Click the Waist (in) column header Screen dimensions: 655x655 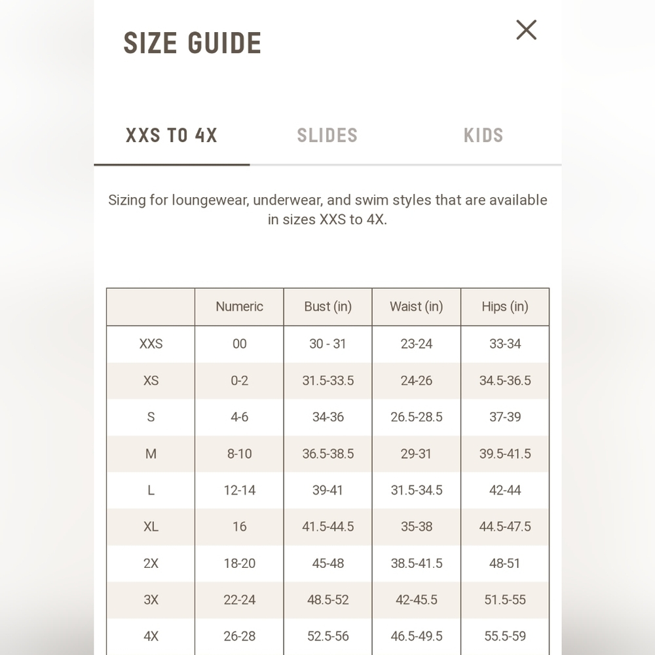click(x=417, y=307)
